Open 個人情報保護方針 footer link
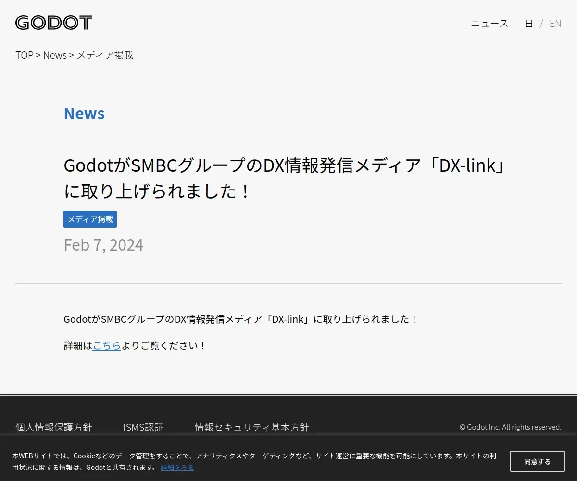Image resolution: width=577 pixels, height=481 pixels. pos(54,427)
